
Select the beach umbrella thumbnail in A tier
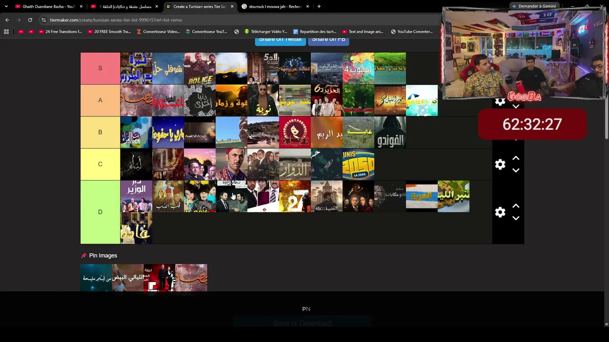(422, 100)
